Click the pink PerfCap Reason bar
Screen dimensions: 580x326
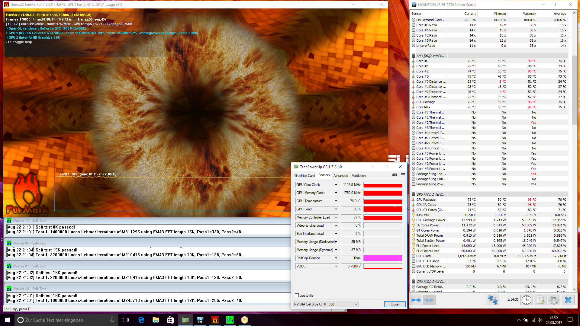pyautogui.click(x=382, y=258)
